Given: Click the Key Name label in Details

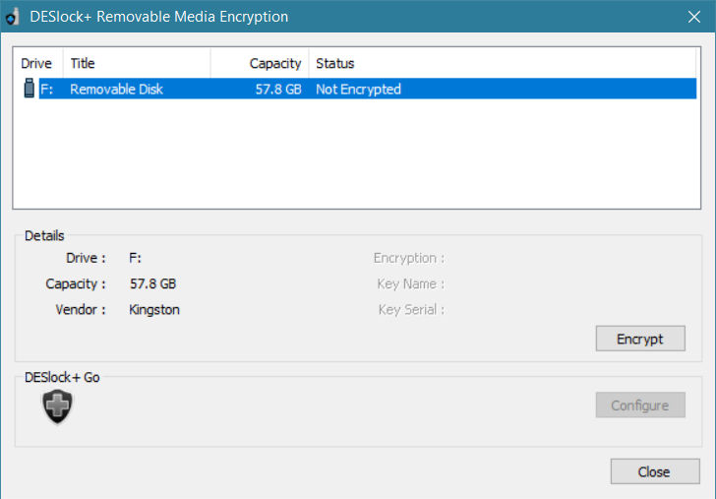Looking at the screenshot, I should point(410,283).
